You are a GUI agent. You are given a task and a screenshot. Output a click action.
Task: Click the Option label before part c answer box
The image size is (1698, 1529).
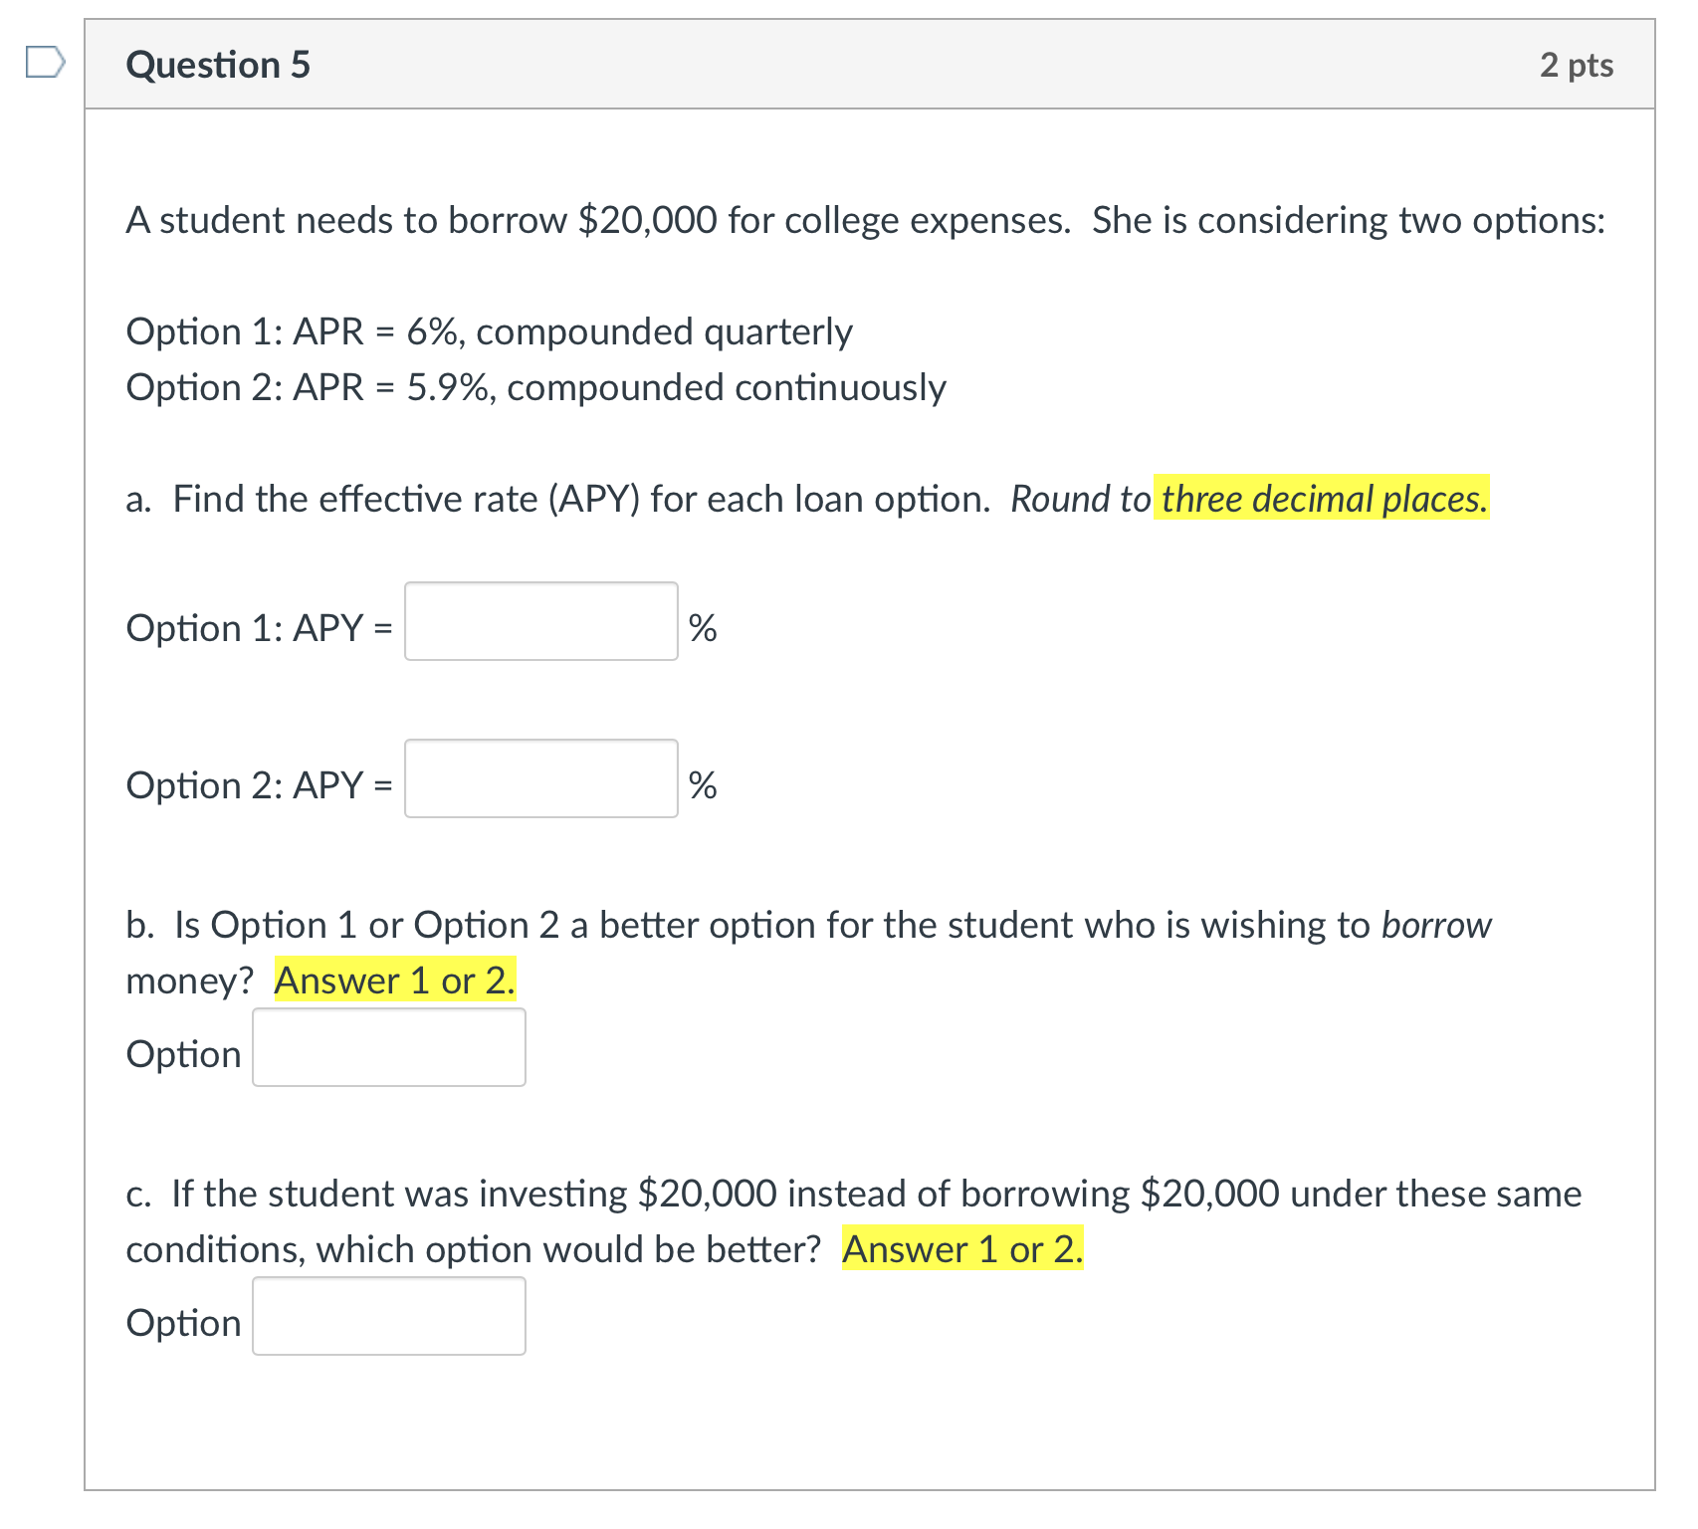(x=183, y=1322)
